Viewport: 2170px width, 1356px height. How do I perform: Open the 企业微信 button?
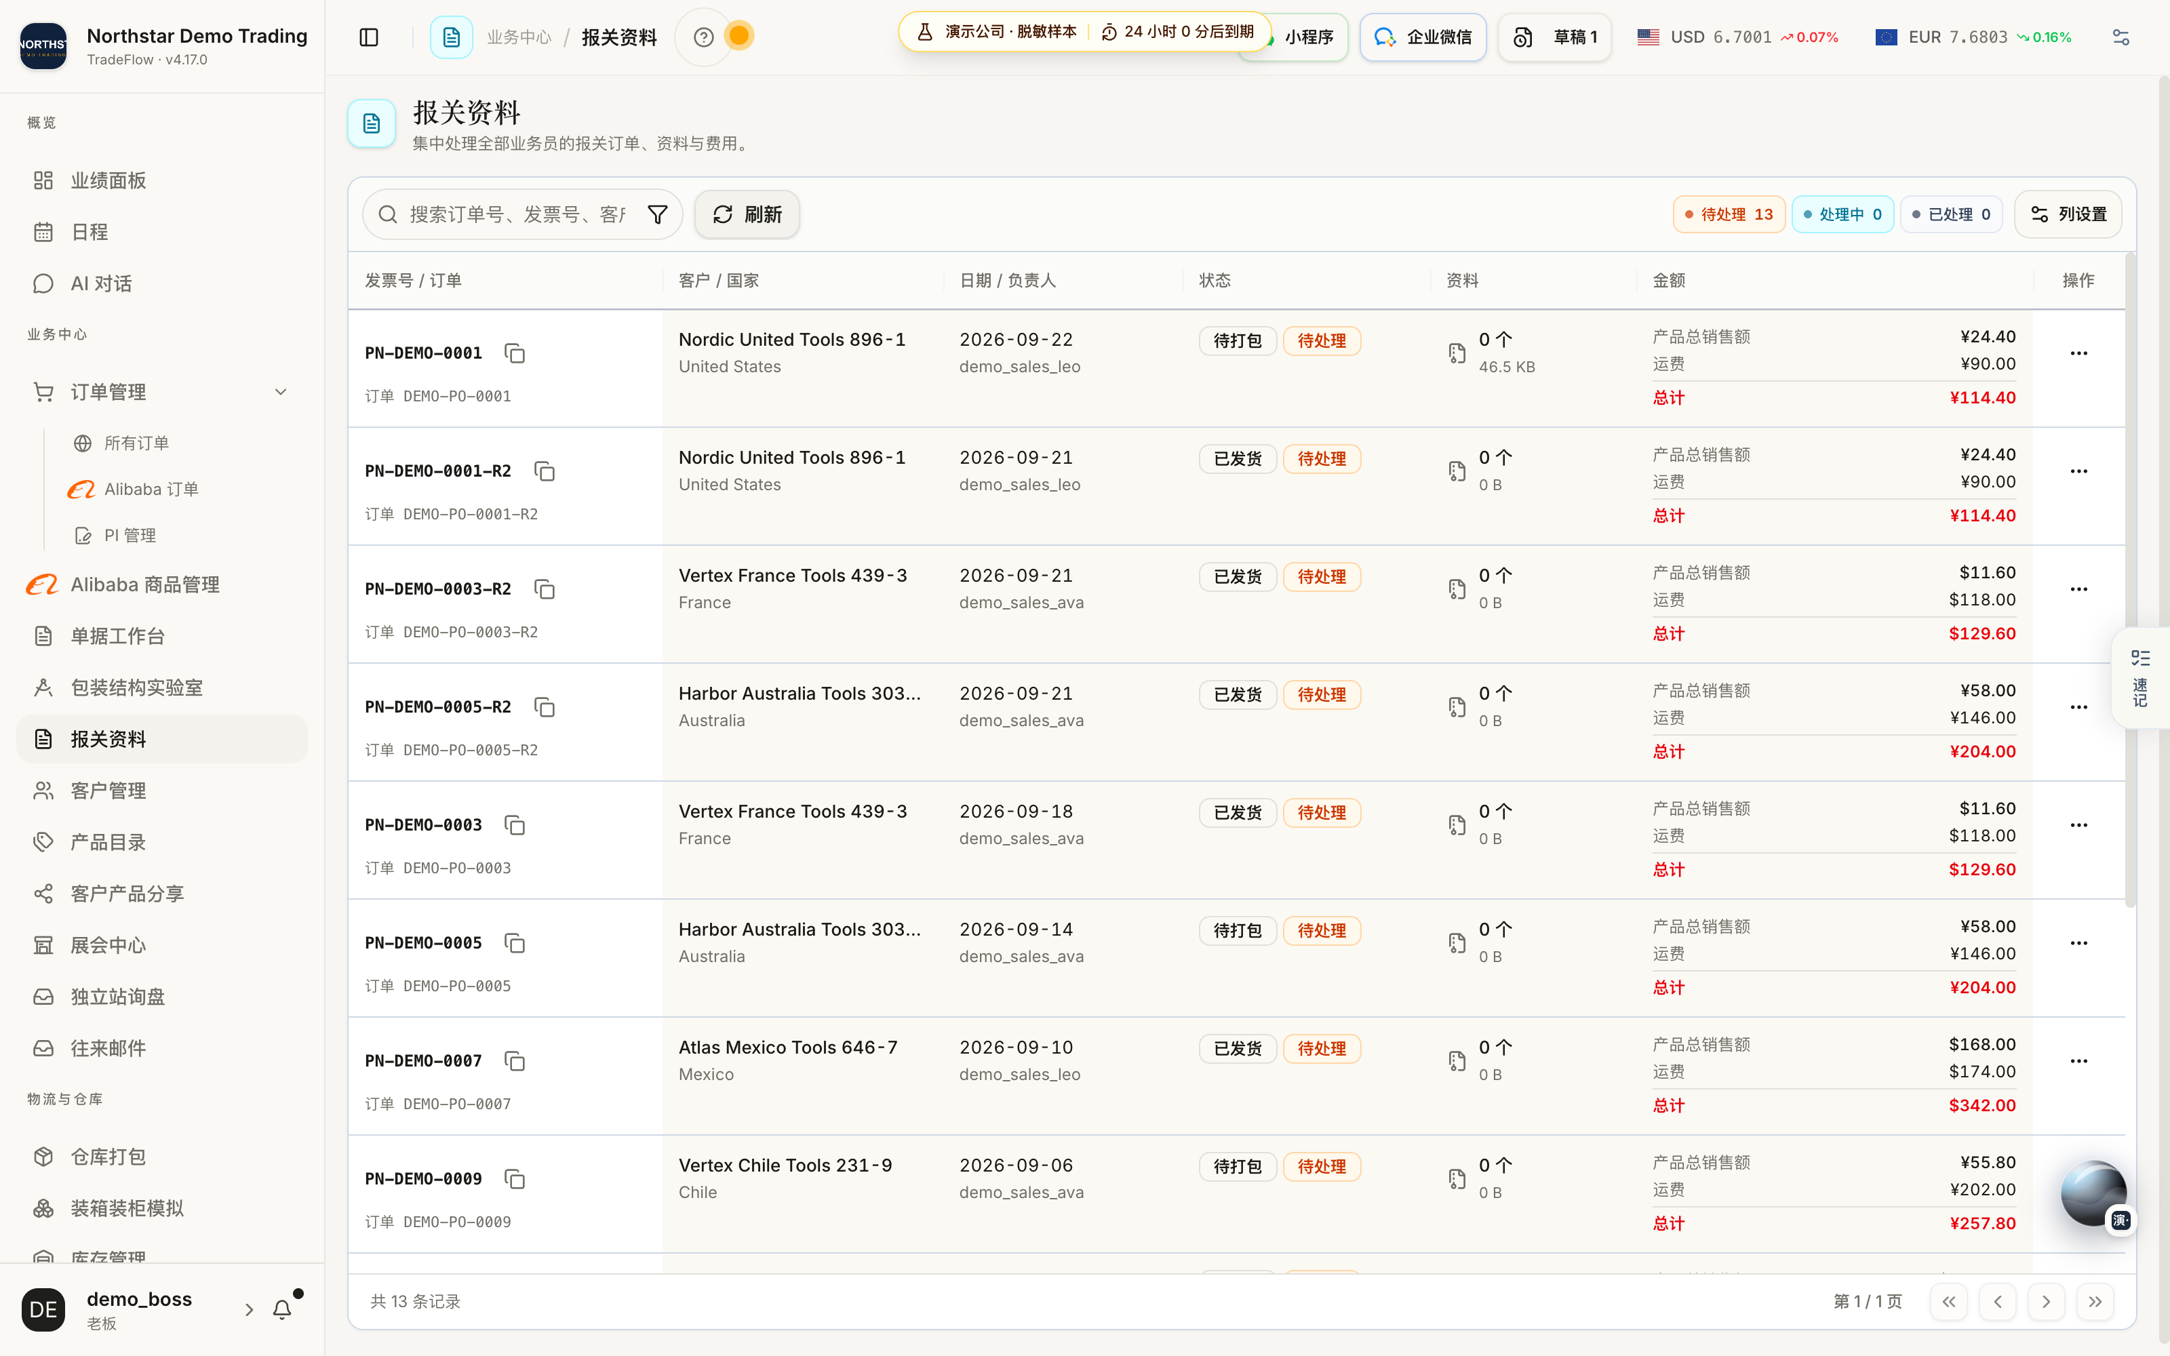tap(1422, 37)
